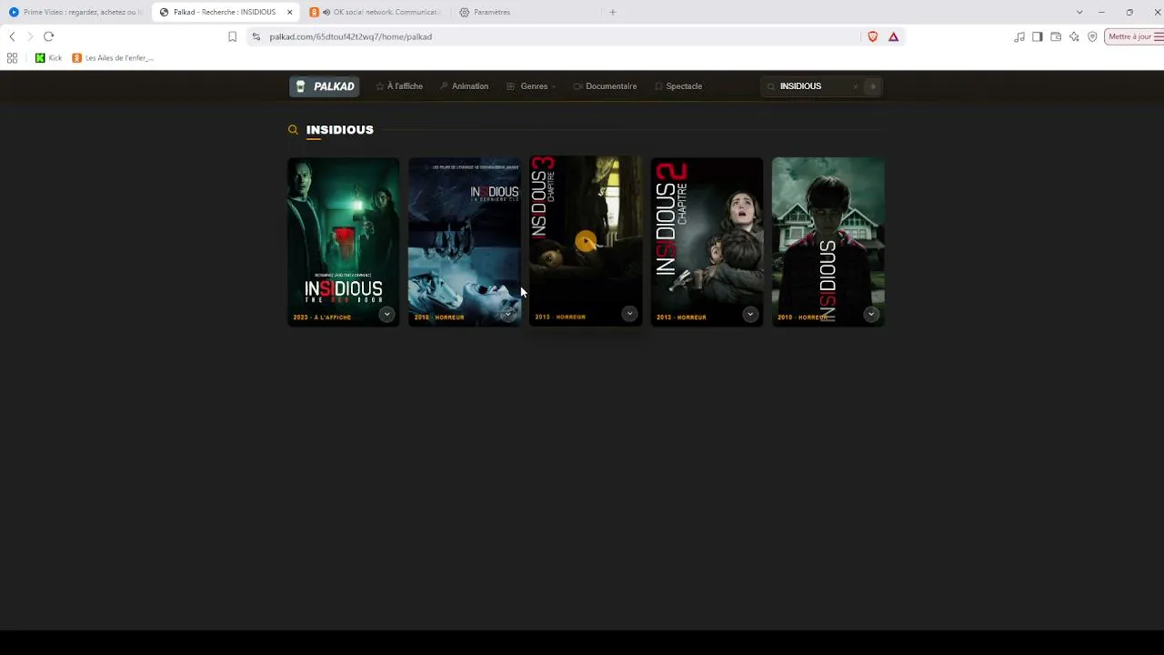Play Insidious Chapitre 3 with the orange play button
The image size is (1164, 655).
tap(586, 241)
